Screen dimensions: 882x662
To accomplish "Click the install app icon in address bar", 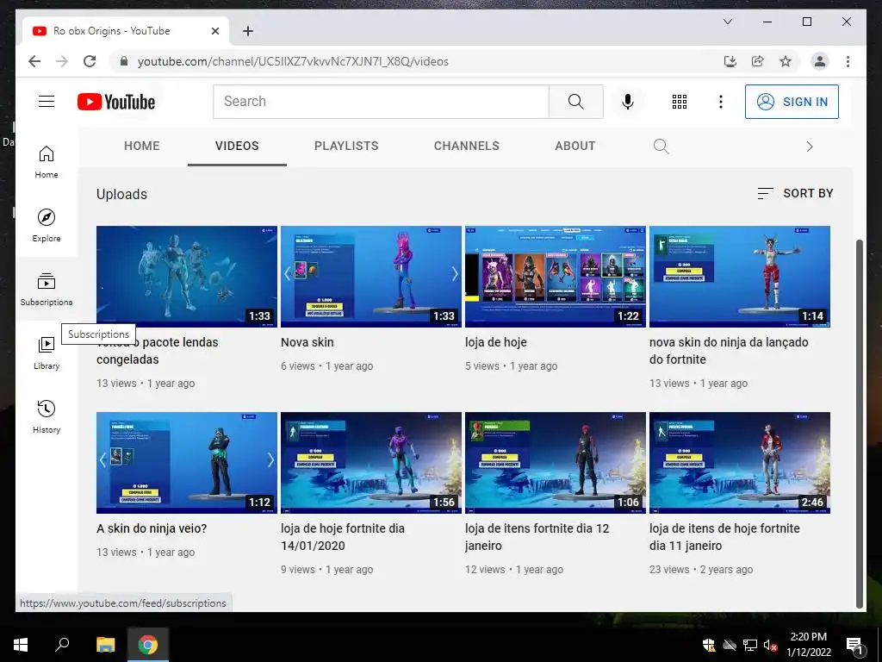I will pos(730,61).
